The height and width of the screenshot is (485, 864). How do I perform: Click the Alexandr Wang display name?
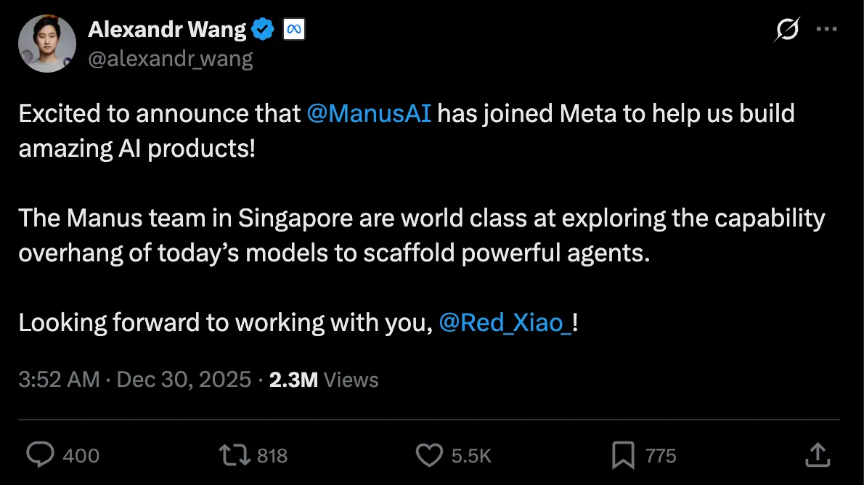tap(168, 29)
